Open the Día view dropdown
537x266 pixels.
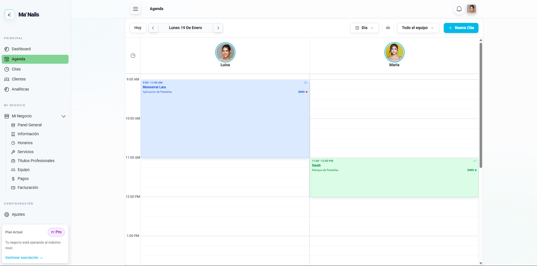point(364,28)
